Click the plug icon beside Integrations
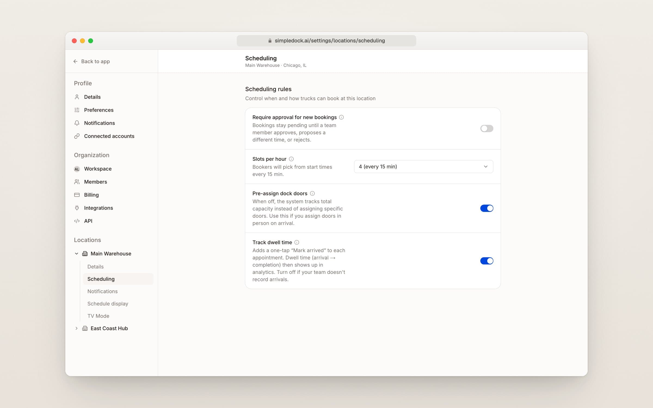The width and height of the screenshot is (653, 408). click(x=77, y=208)
